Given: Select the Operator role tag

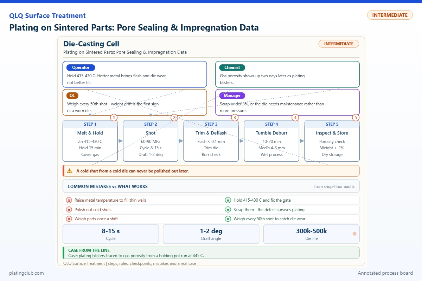Looking at the screenshot, I should click(x=81, y=67).
